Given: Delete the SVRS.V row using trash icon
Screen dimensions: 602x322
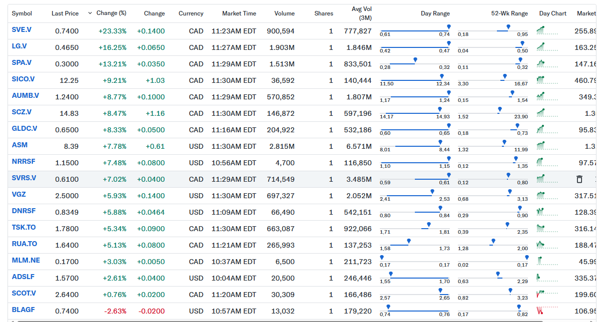Looking at the screenshot, I should [579, 179].
